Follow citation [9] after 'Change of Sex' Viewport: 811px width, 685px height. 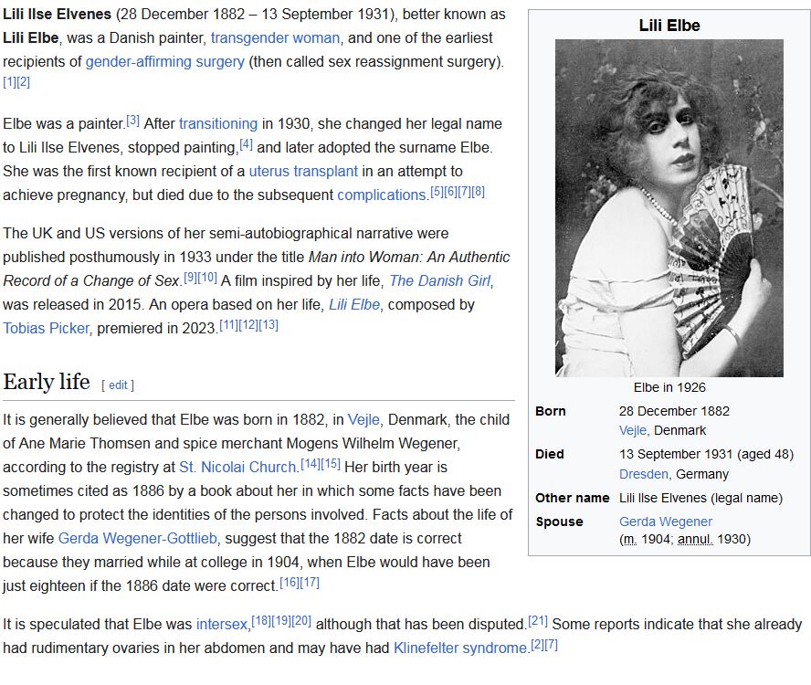pyautogui.click(x=190, y=278)
